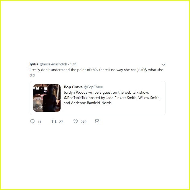Retweet lydia's tweet using the arrows icon

(x=54, y=121)
